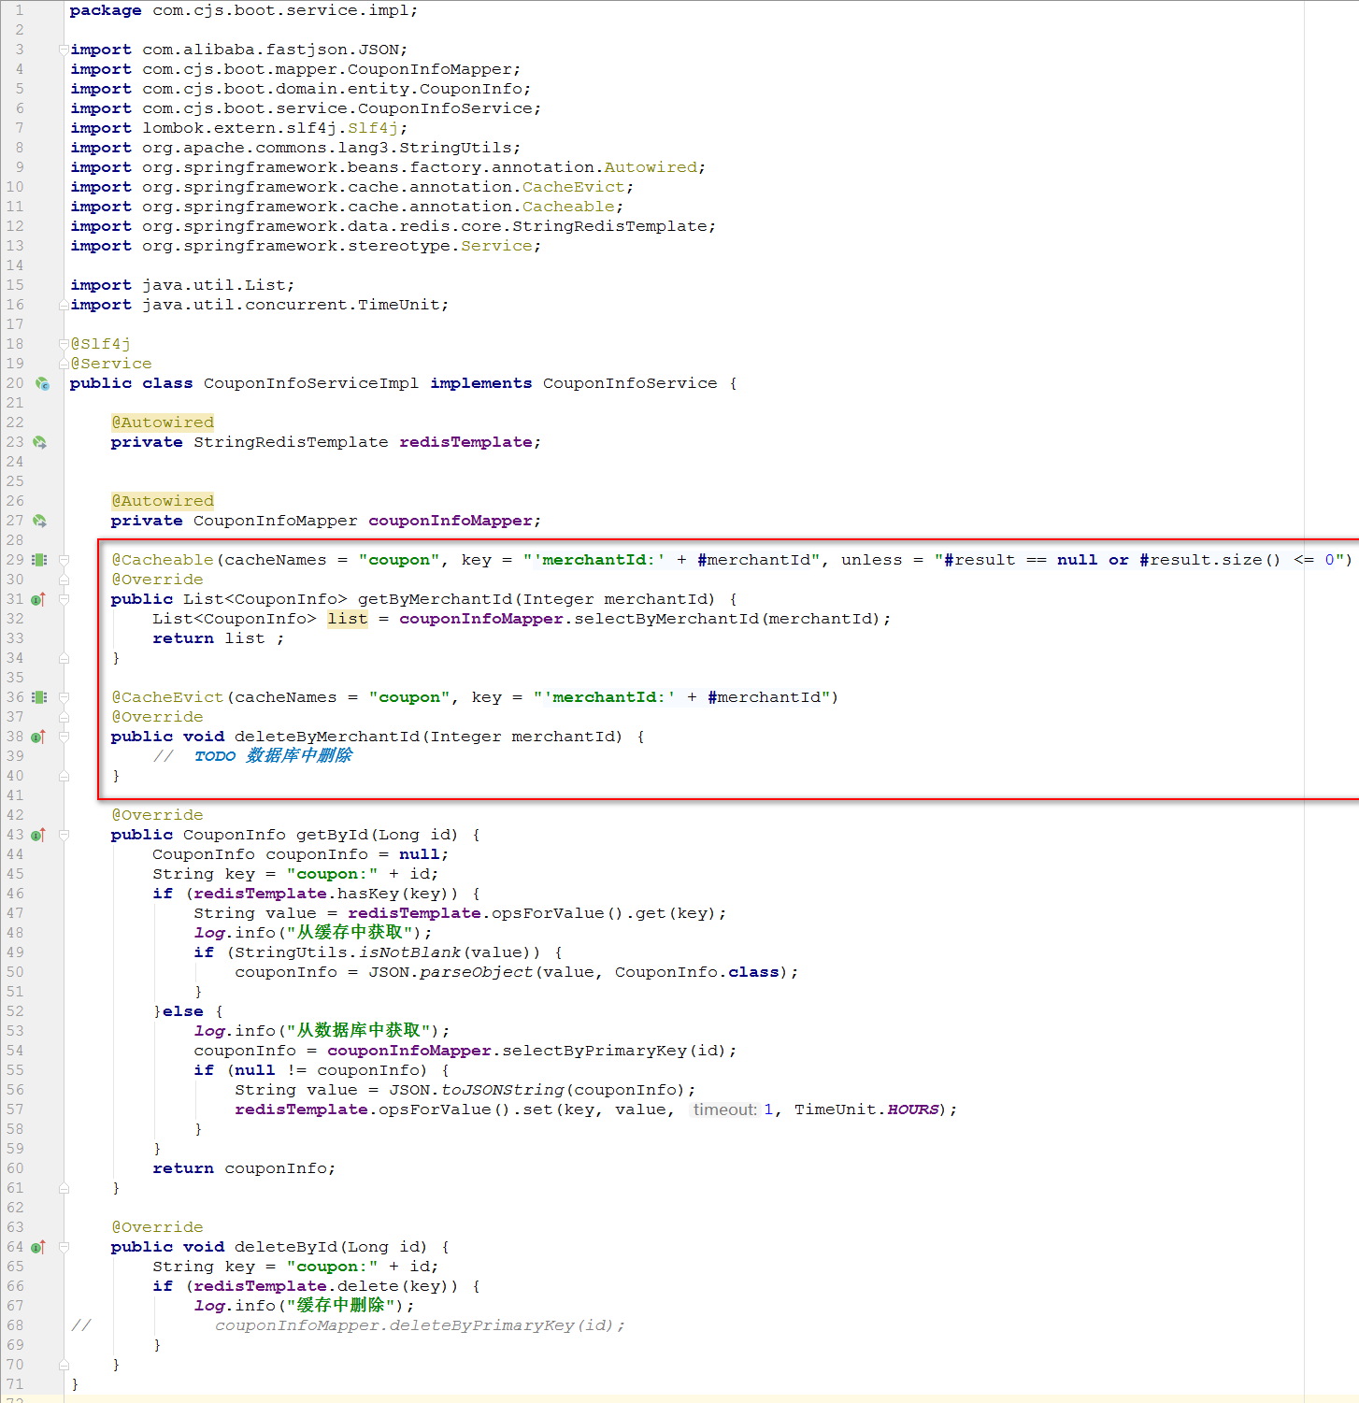The height and width of the screenshot is (1403, 1359).
Task: Open implemented-method icon beside deleteById method
Action: 38,1247
